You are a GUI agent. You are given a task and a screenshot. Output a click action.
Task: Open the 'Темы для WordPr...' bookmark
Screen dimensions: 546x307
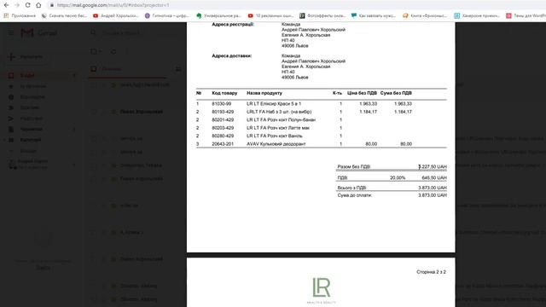(526, 15)
